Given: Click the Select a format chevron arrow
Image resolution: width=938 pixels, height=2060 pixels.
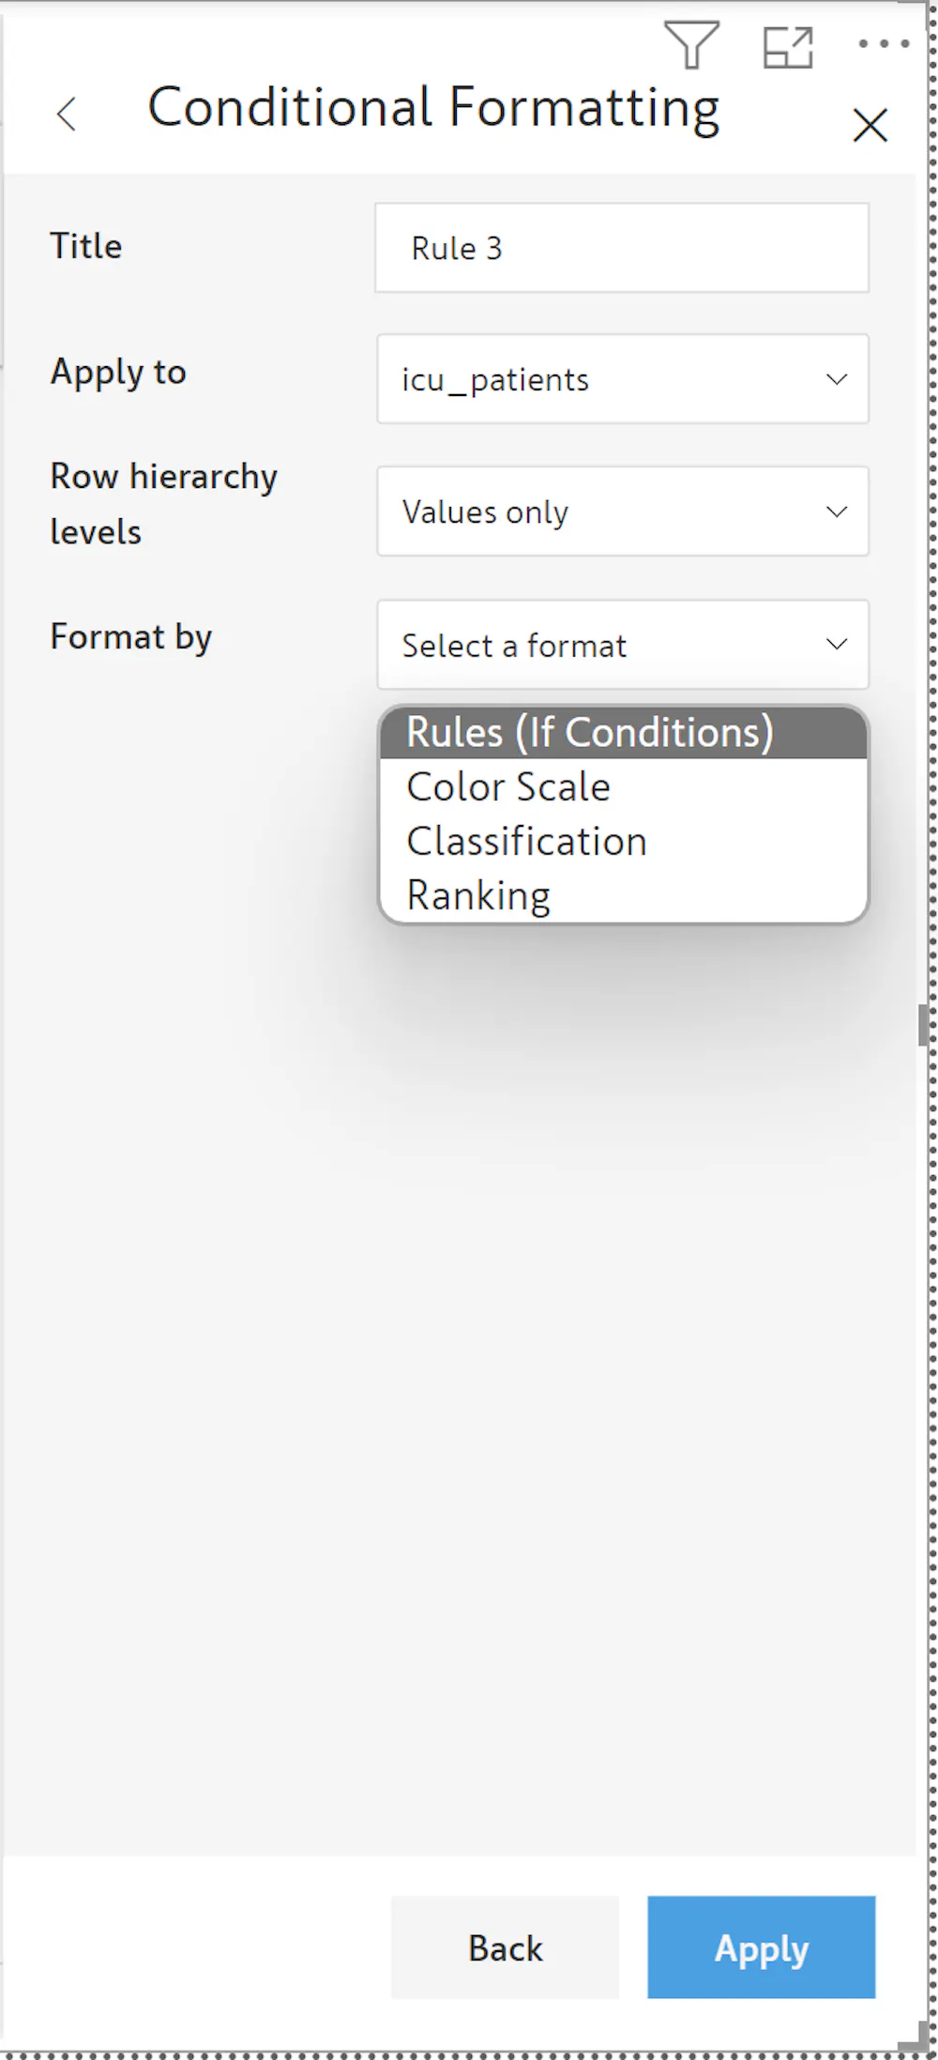Looking at the screenshot, I should [836, 645].
